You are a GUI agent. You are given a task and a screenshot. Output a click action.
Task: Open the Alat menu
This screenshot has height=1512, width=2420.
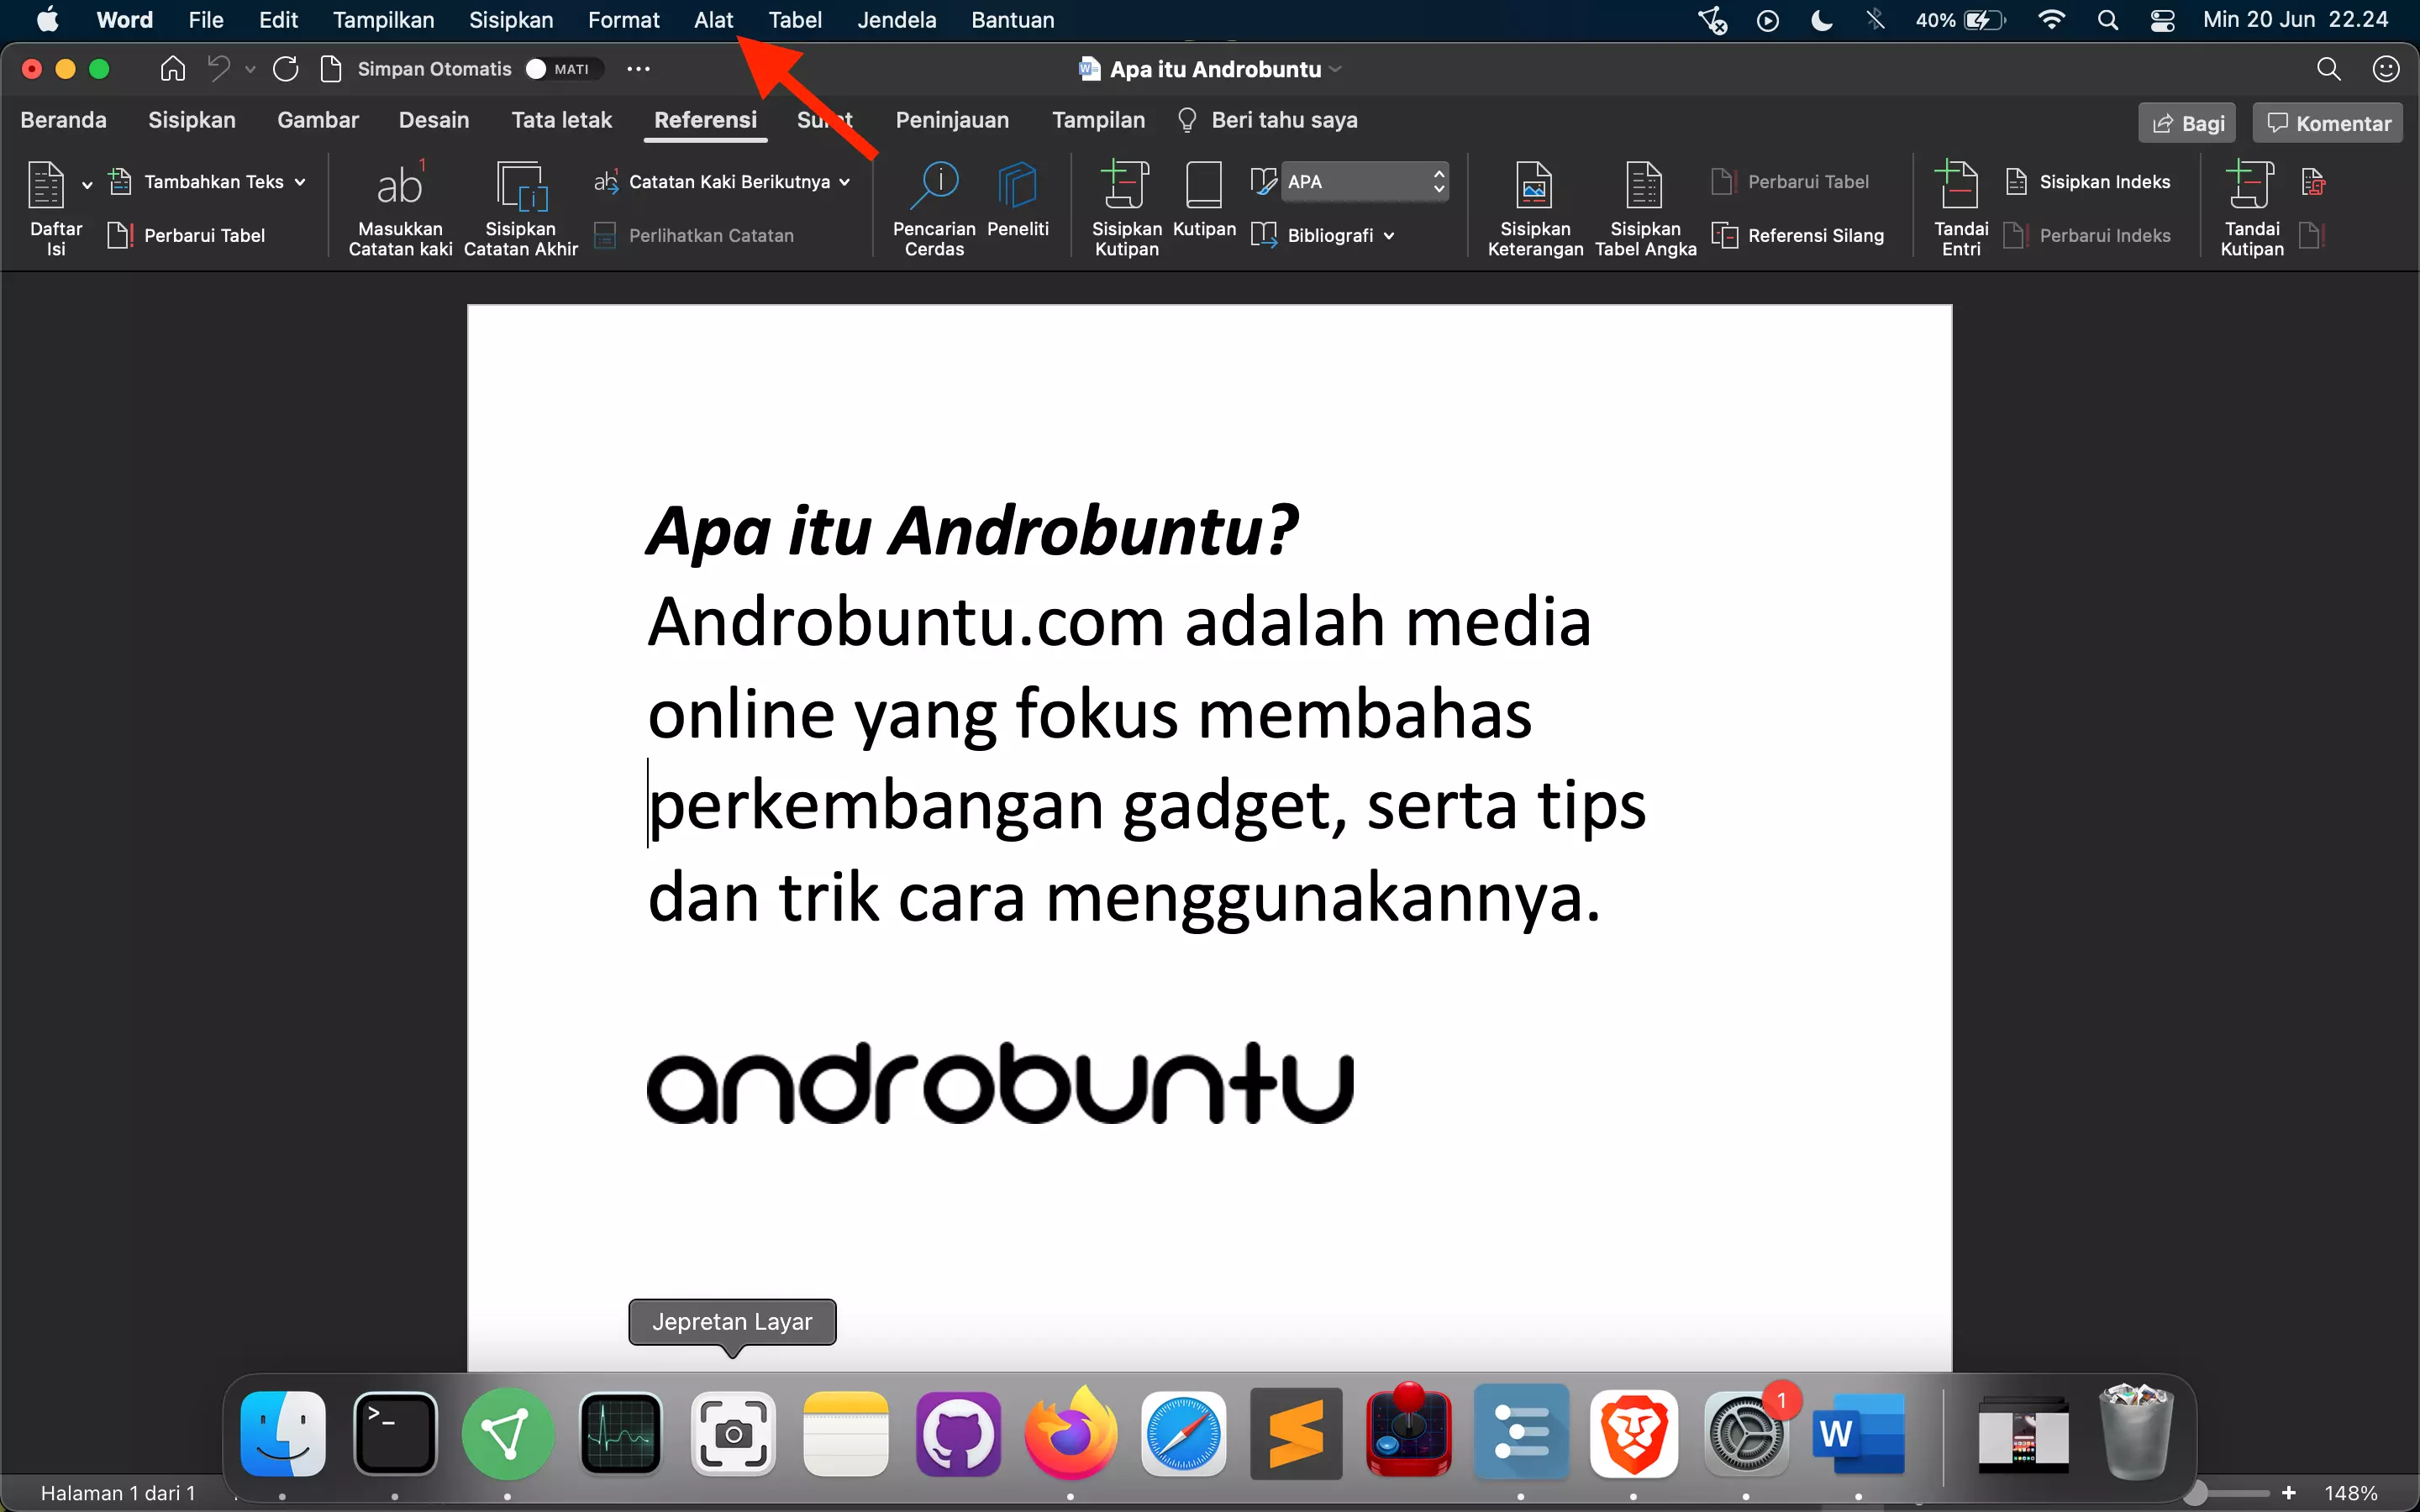pyautogui.click(x=713, y=19)
